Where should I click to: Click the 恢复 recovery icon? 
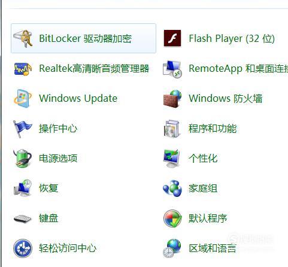click(x=23, y=188)
